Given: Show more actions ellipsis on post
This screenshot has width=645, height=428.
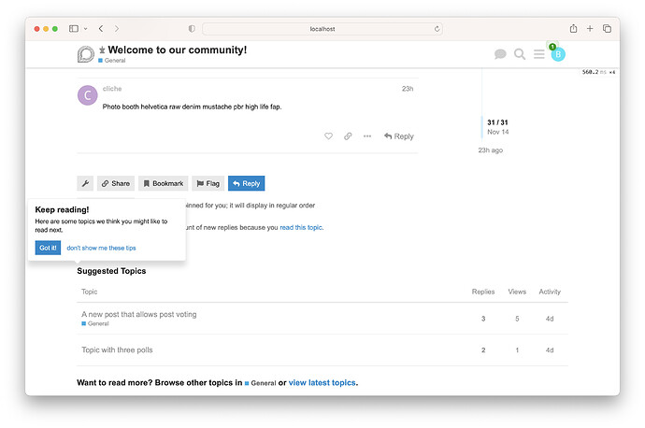Looking at the screenshot, I should click(367, 136).
